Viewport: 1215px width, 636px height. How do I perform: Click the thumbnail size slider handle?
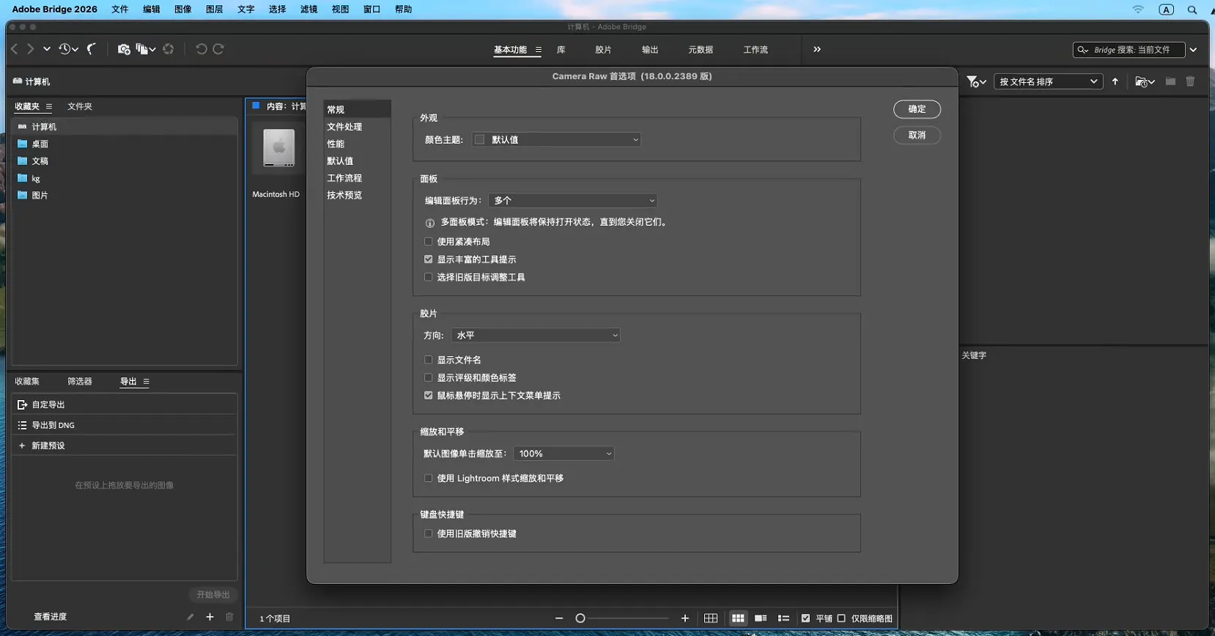tap(580, 618)
